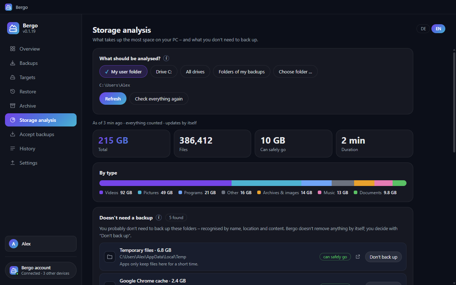456x285 pixels.
Task: Click the "215 GB" total value
Action: click(113, 140)
